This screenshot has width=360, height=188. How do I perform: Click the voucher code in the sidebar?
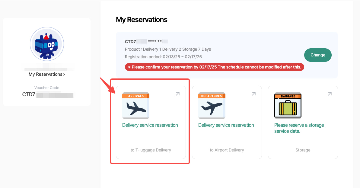click(48, 95)
